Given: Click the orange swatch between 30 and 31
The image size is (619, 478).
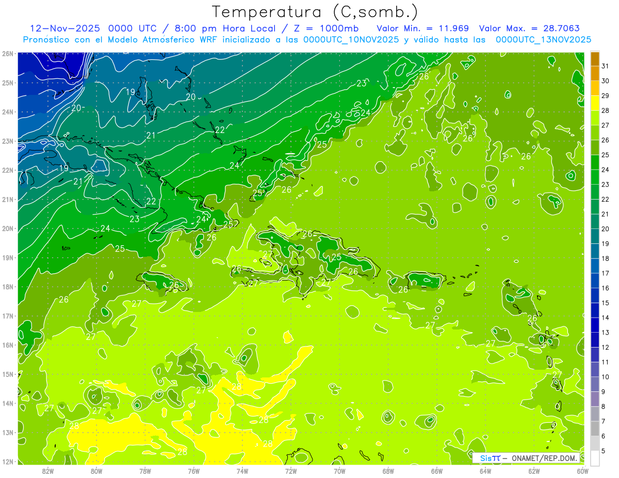Looking at the screenshot, I should pos(595,74).
